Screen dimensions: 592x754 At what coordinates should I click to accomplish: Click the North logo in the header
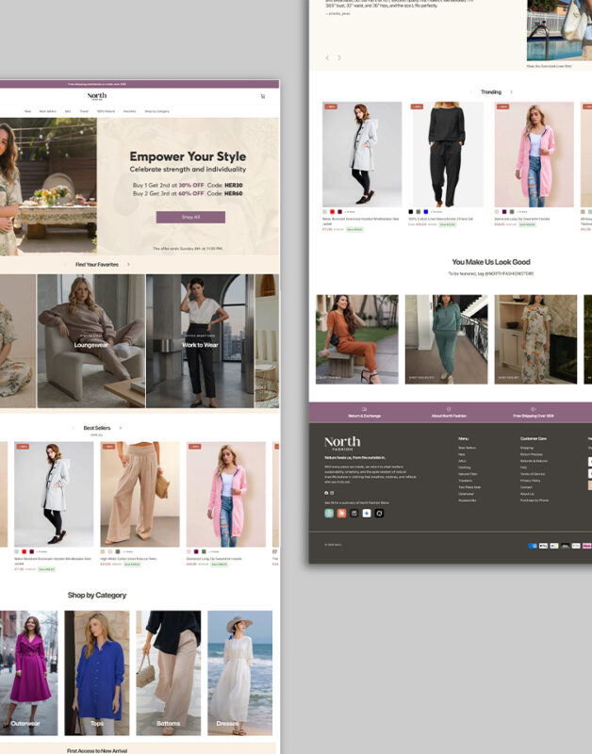(97, 96)
